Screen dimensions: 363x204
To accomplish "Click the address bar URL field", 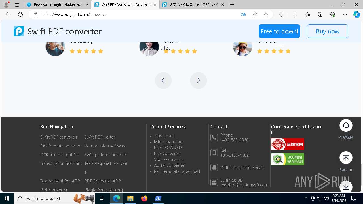I will (139, 14).
